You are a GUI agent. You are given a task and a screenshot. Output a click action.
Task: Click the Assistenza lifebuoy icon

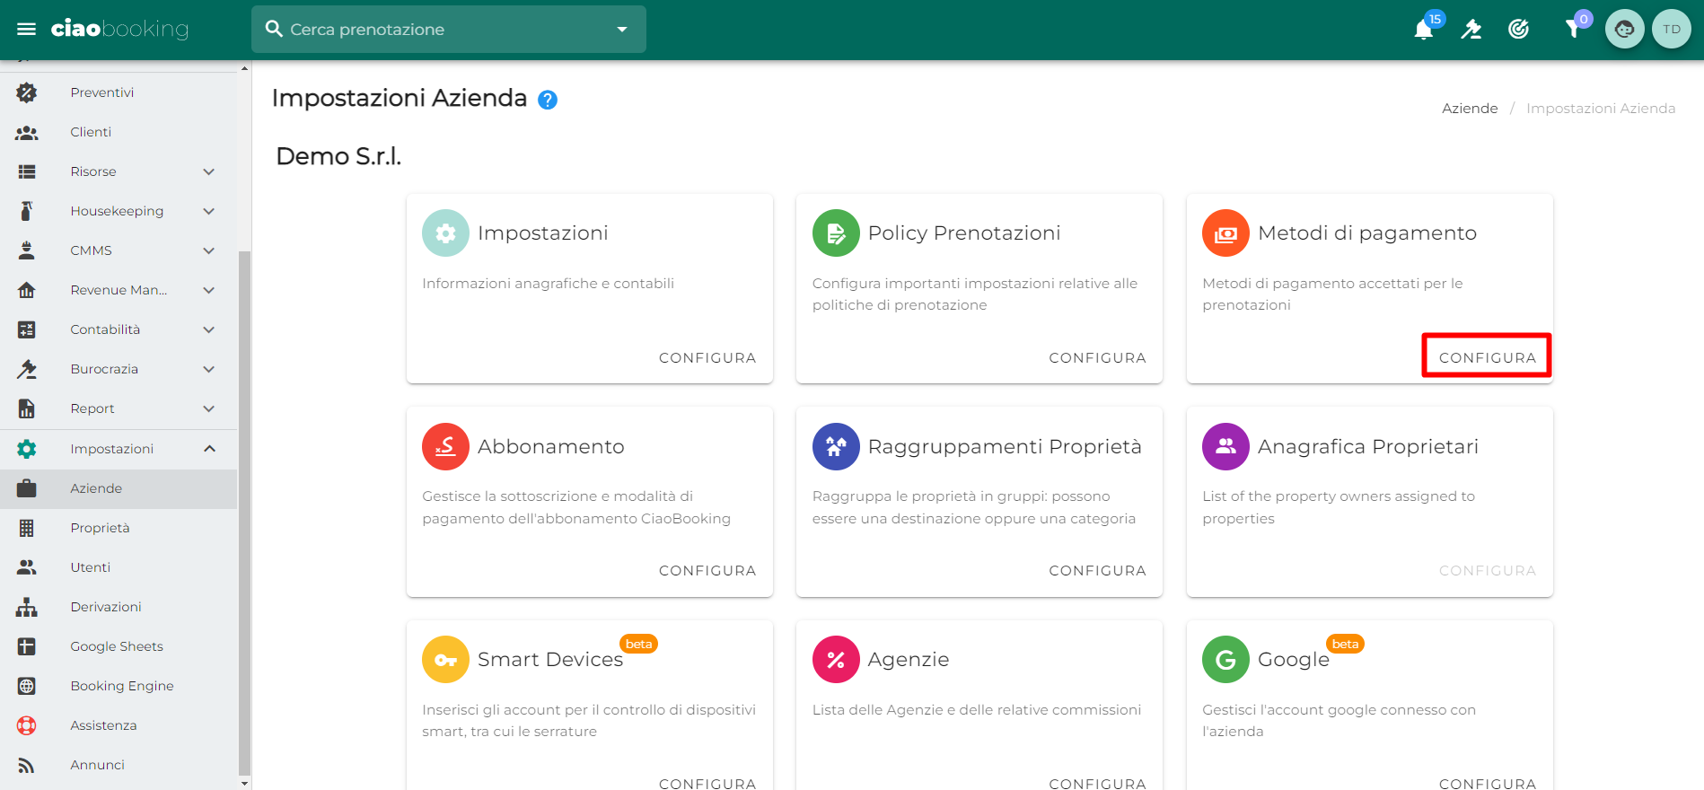tap(27, 725)
